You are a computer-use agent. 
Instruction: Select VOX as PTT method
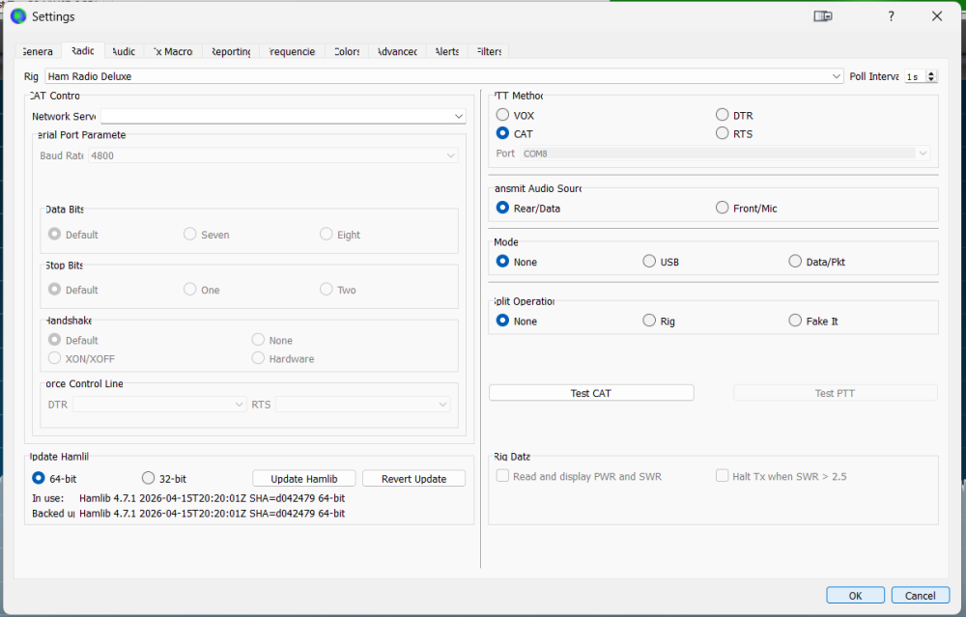point(515,115)
